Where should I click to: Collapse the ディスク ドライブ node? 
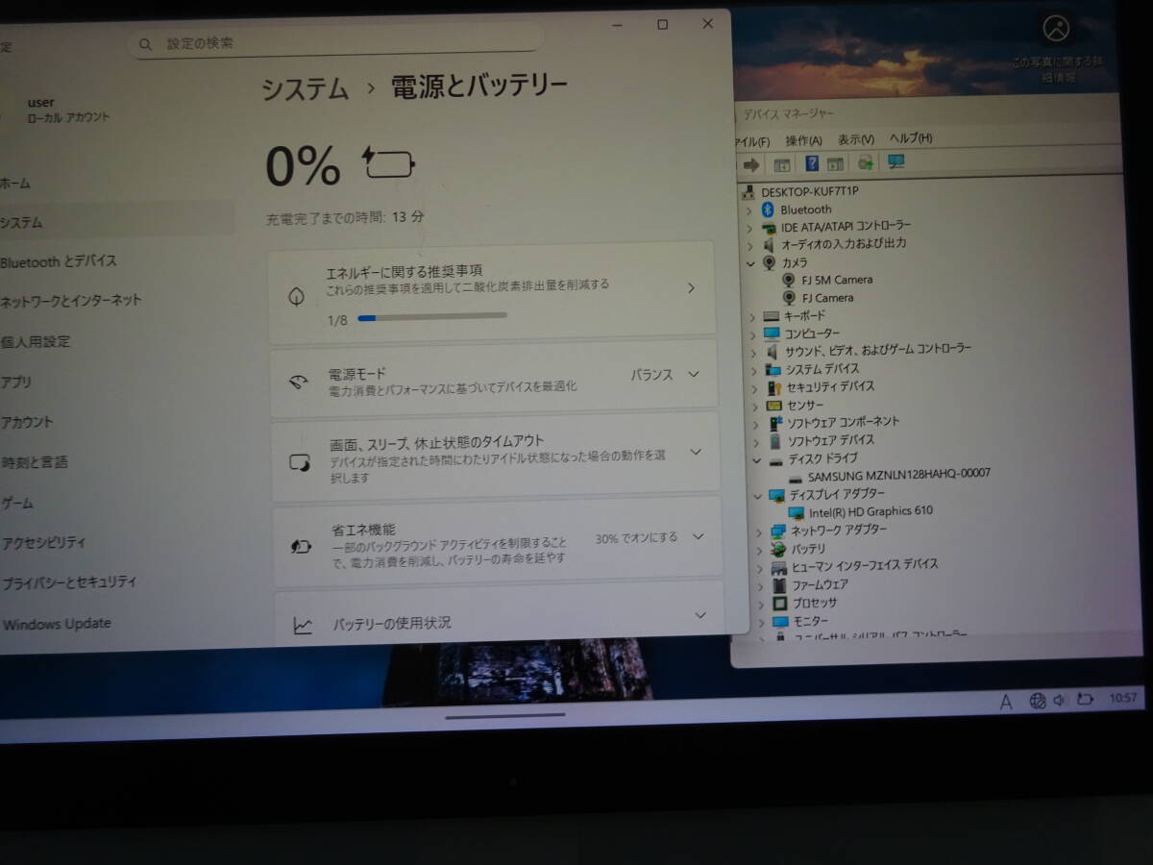(x=757, y=460)
